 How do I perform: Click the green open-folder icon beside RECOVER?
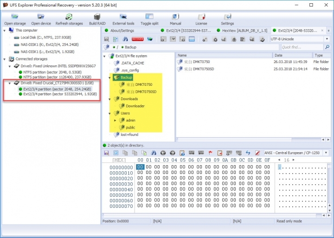pos(150,39)
